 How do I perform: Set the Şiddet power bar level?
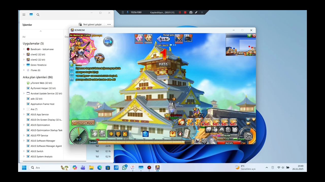[x=144, y=142]
